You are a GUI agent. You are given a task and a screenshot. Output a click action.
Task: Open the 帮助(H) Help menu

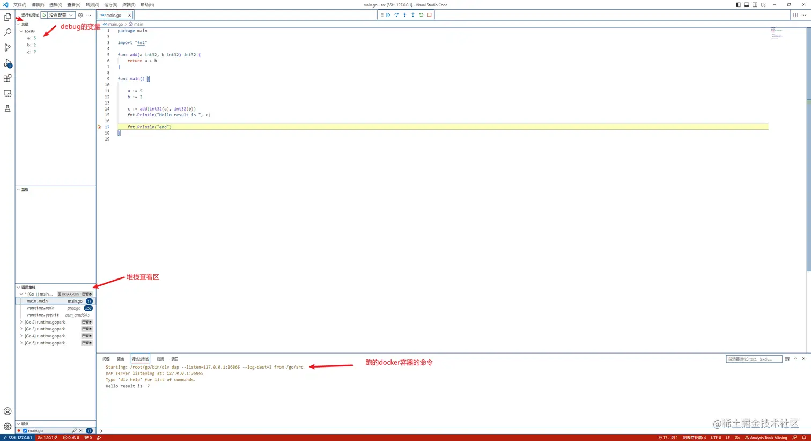pos(147,5)
